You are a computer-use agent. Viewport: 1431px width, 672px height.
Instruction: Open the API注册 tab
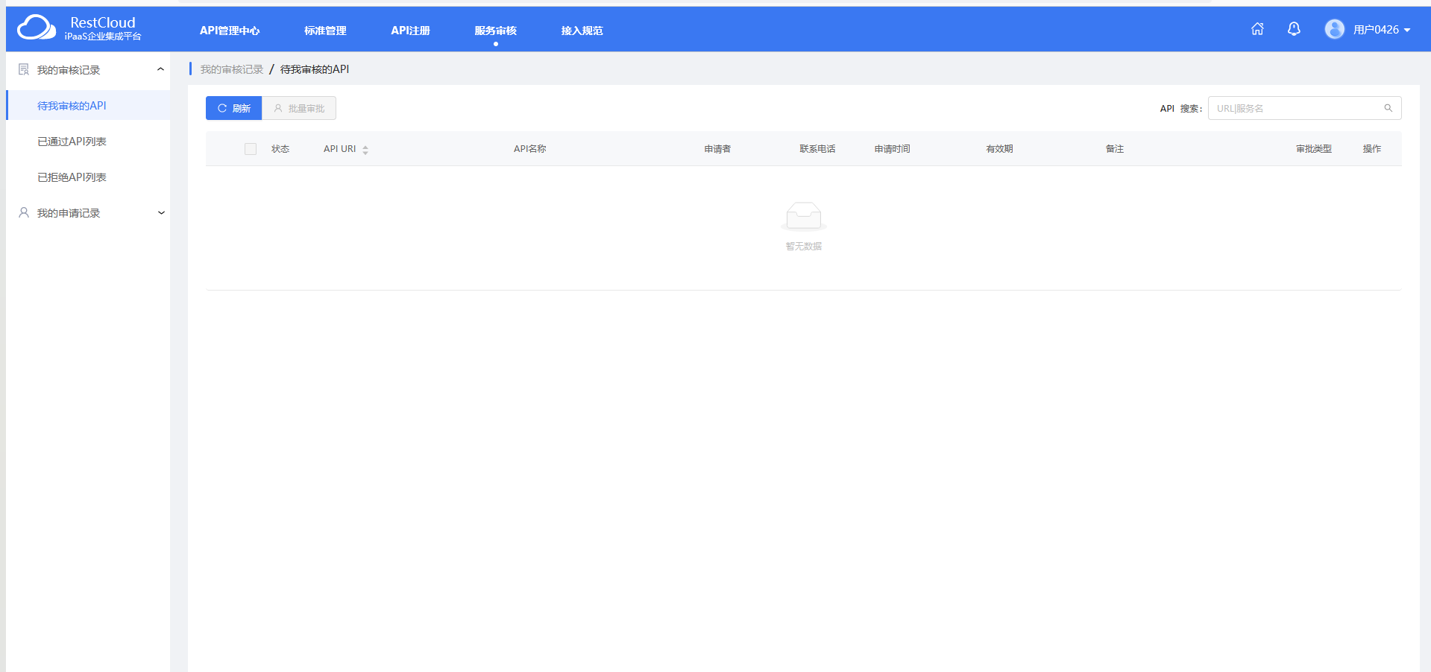click(410, 31)
